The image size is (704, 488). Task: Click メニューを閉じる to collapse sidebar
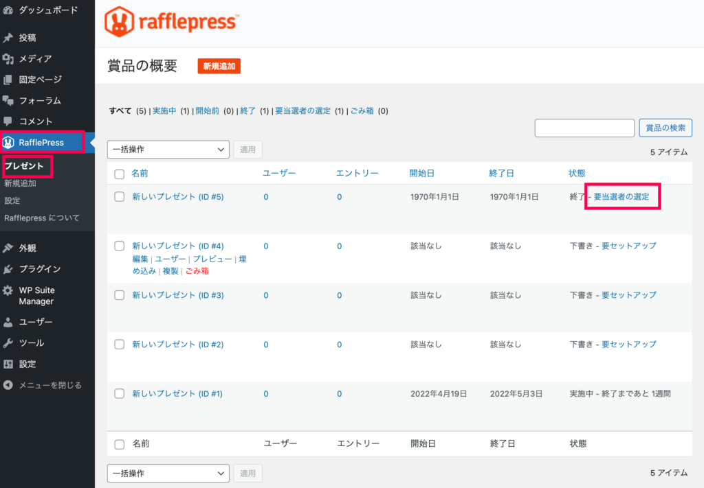coord(50,385)
